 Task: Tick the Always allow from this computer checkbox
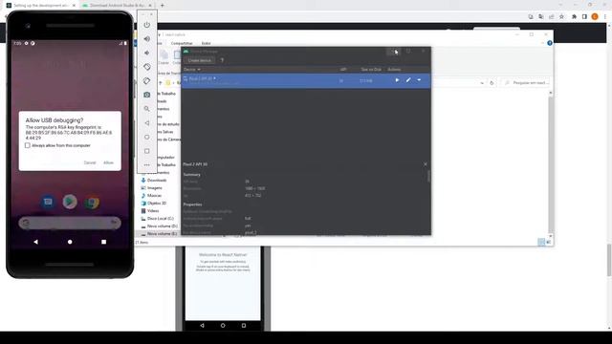[28, 145]
